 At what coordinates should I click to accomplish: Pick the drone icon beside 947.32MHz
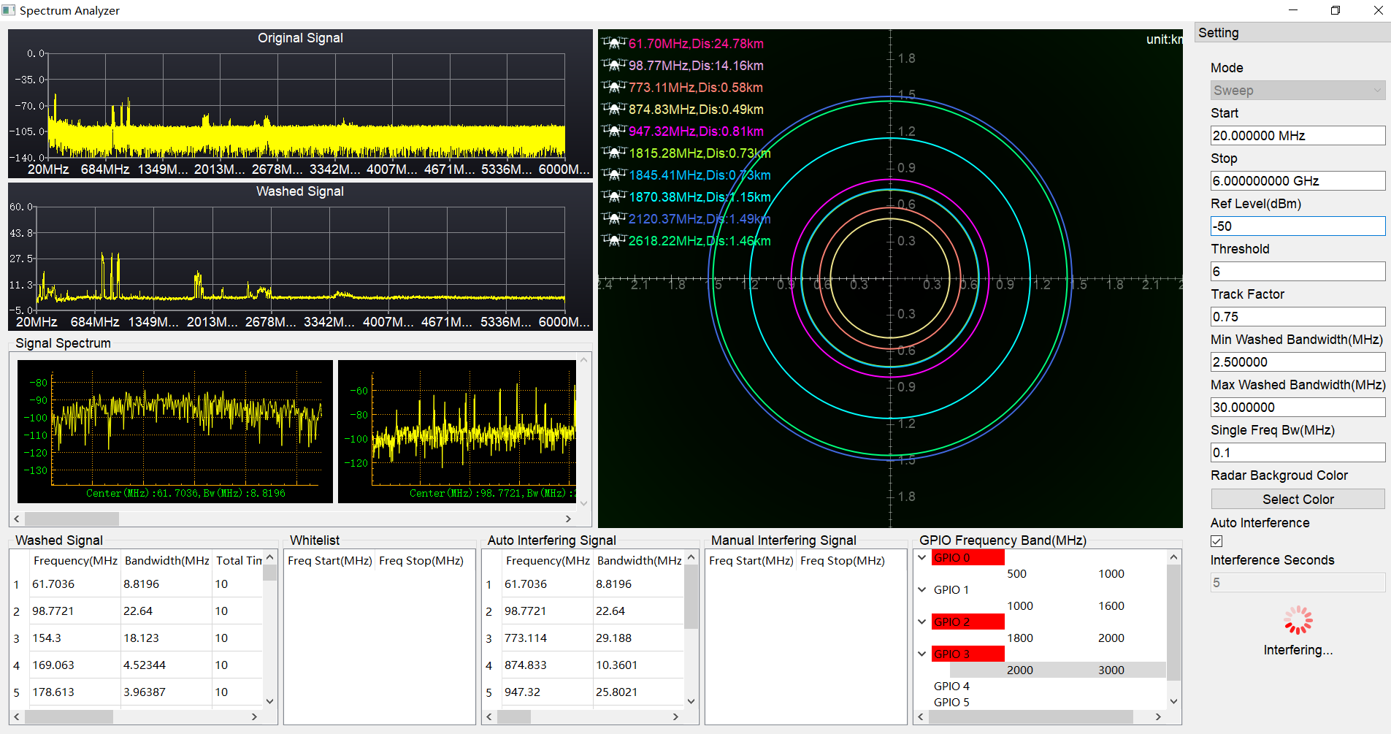[x=614, y=131]
